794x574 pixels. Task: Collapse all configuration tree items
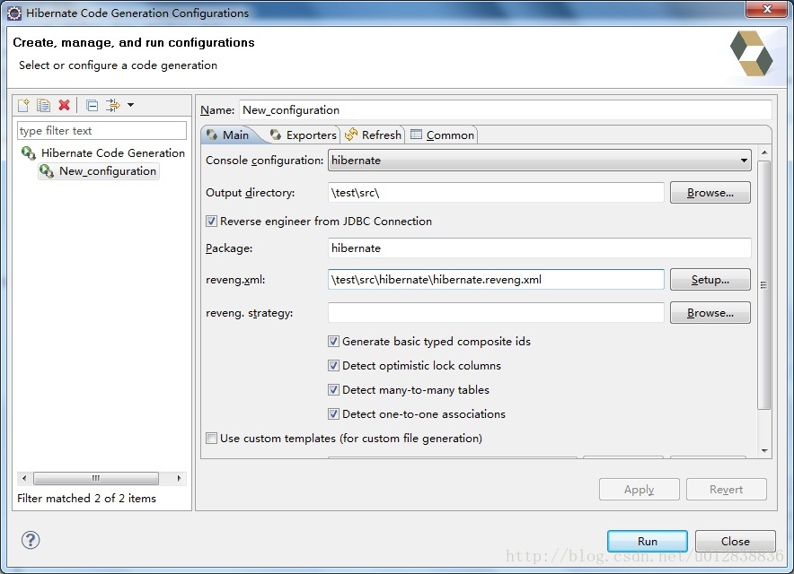[93, 105]
